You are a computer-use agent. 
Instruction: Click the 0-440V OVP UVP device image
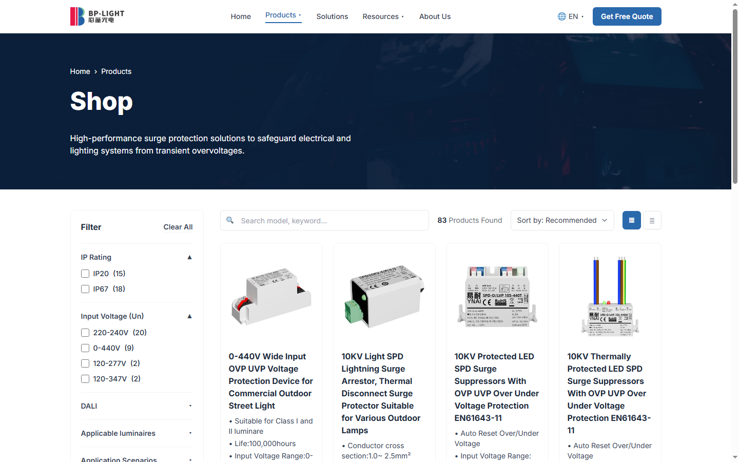pyautogui.click(x=271, y=297)
